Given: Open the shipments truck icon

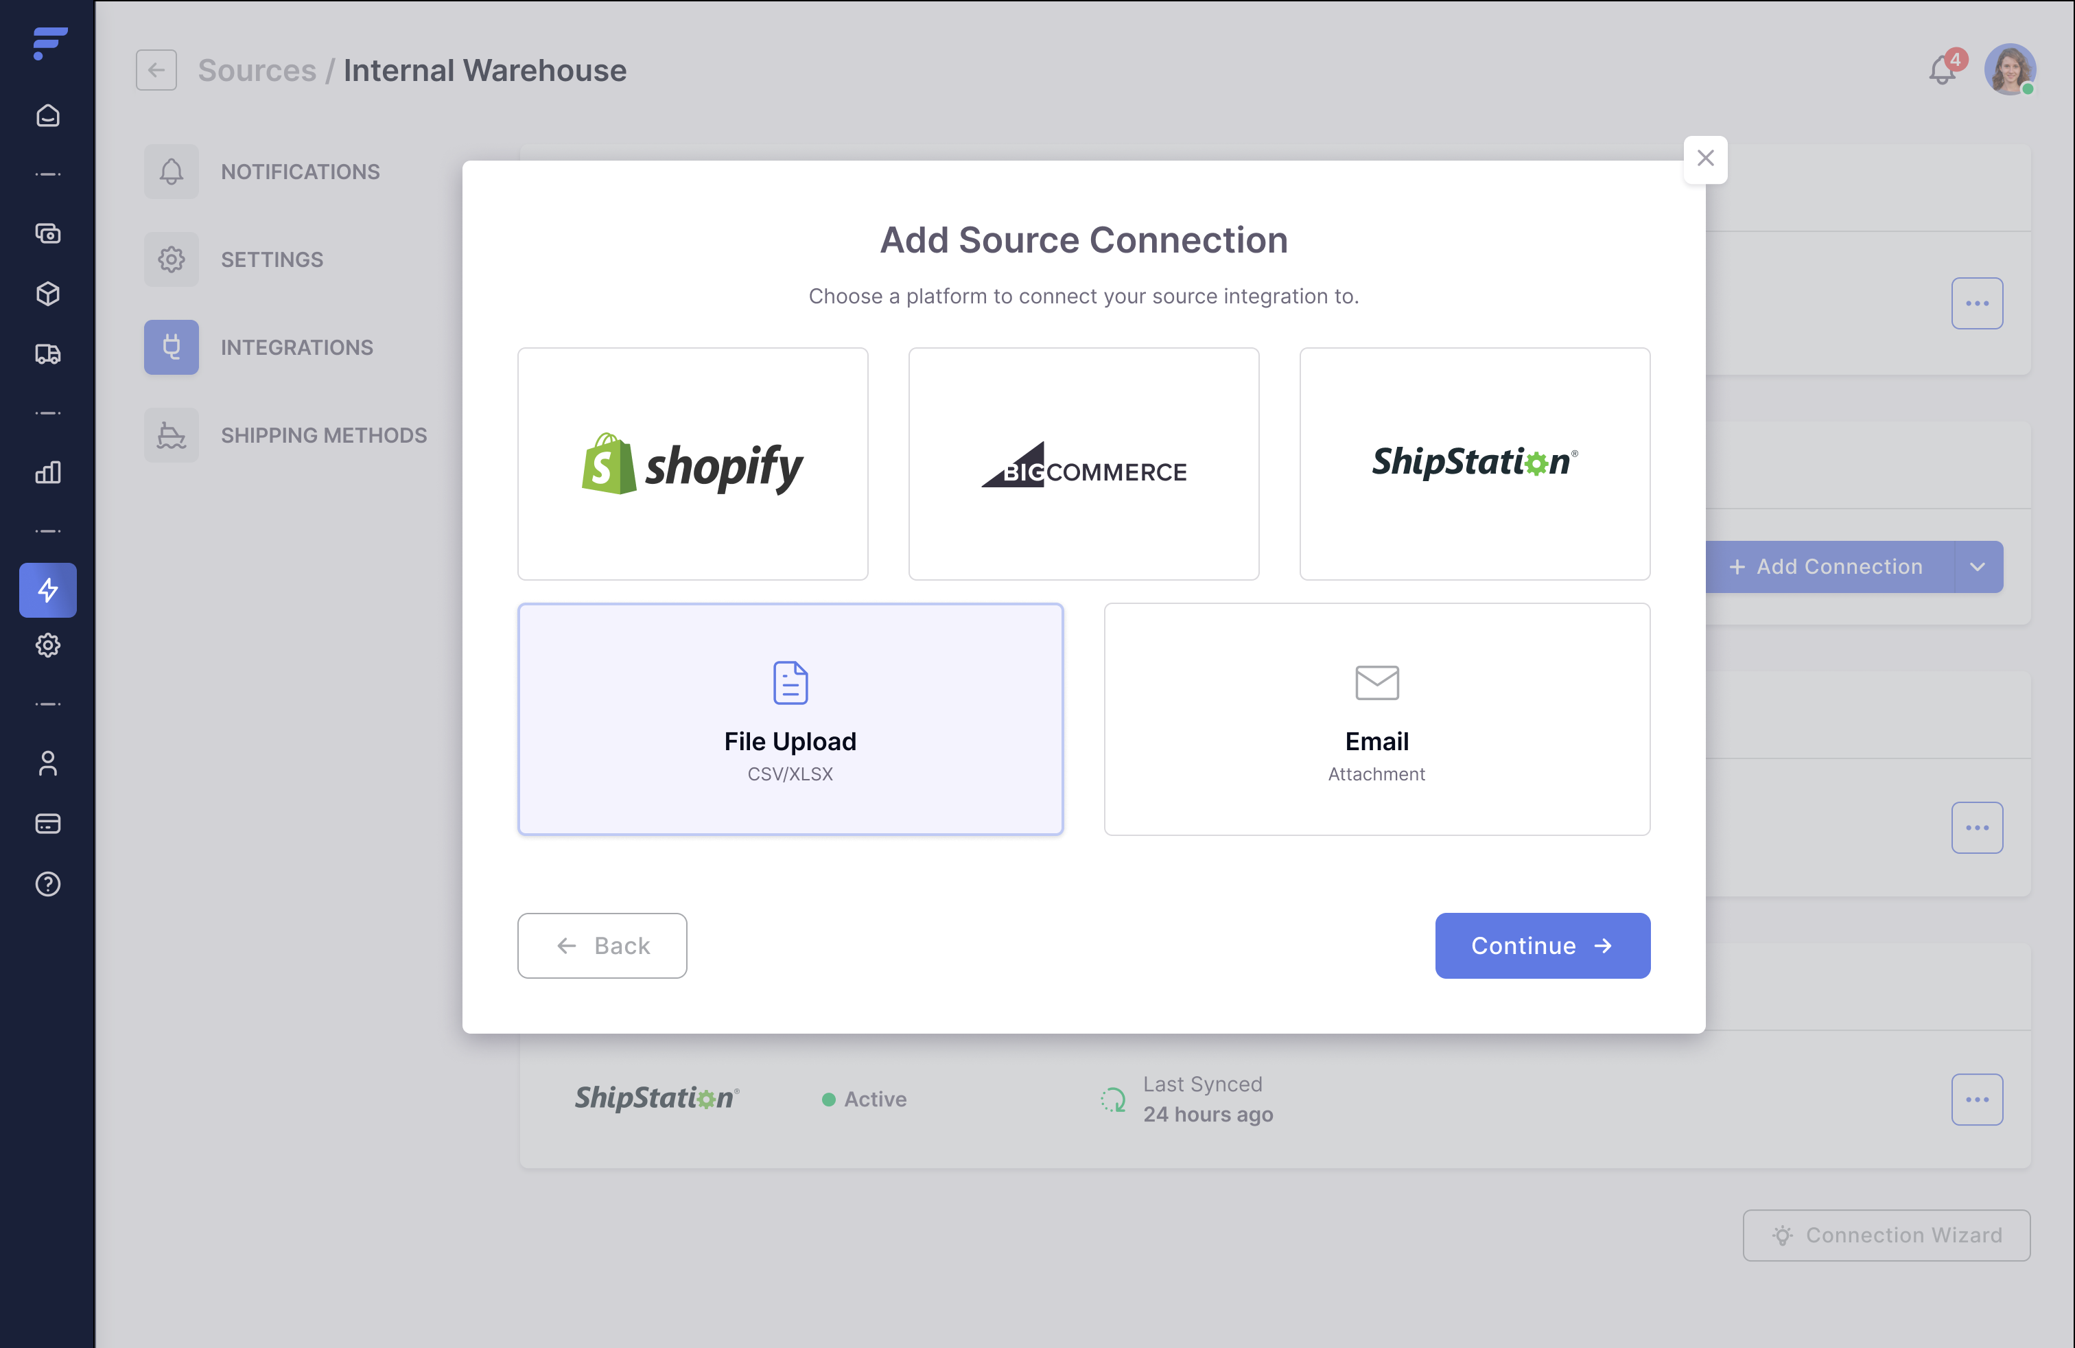Looking at the screenshot, I should pos(48,354).
